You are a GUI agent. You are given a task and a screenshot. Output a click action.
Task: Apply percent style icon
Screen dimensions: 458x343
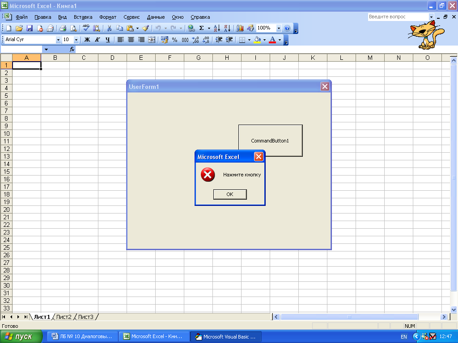pyautogui.click(x=175, y=39)
